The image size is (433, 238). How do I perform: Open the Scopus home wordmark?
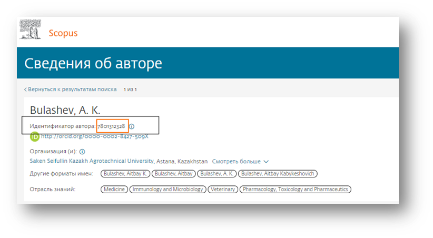(63, 33)
